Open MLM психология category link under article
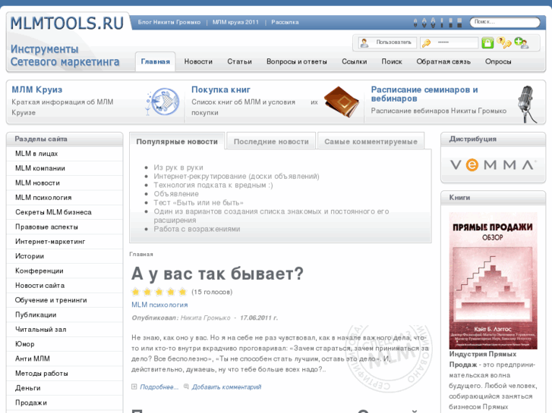This screenshot has height=413, width=552. point(159,305)
